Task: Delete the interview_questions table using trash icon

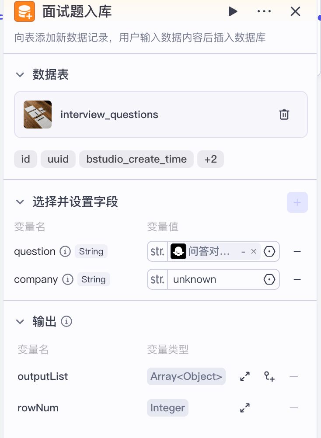Action: click(x=284, y=115)
